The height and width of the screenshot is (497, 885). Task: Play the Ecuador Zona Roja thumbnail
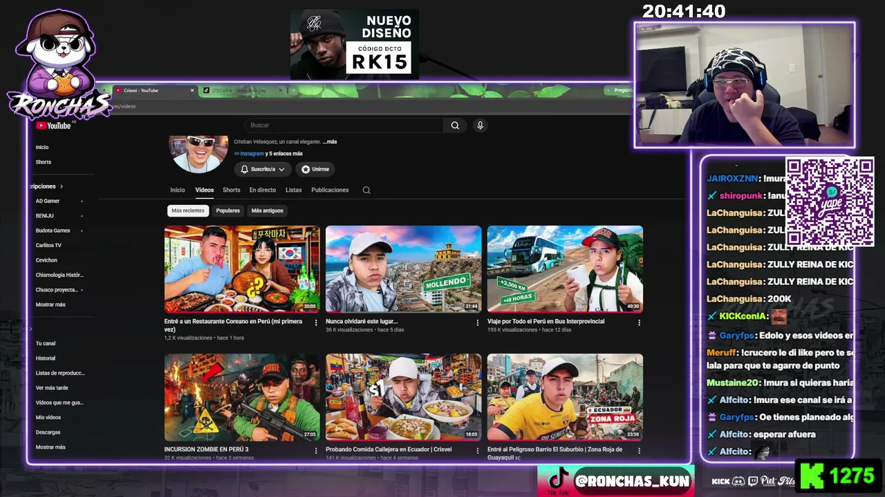pos(565,397)
